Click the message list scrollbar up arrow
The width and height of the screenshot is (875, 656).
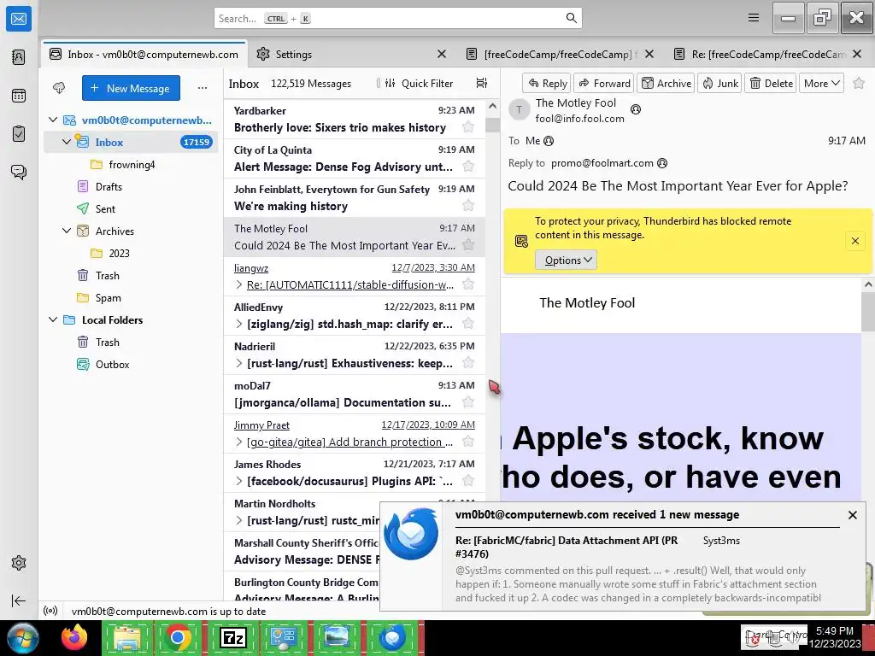492,107
